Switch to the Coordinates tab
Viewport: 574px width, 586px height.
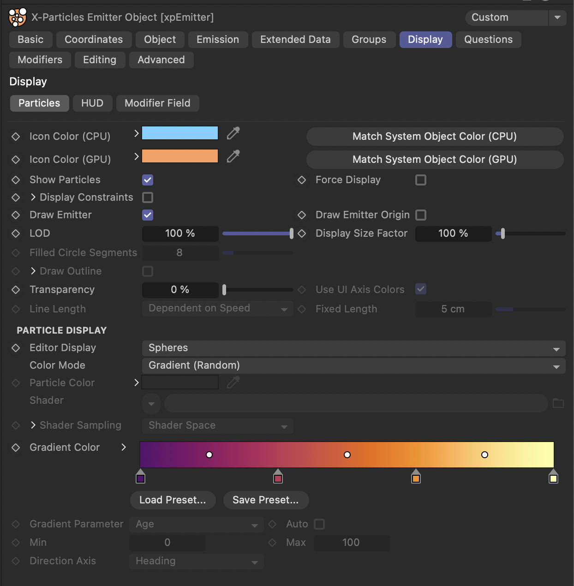pos(94,40)
